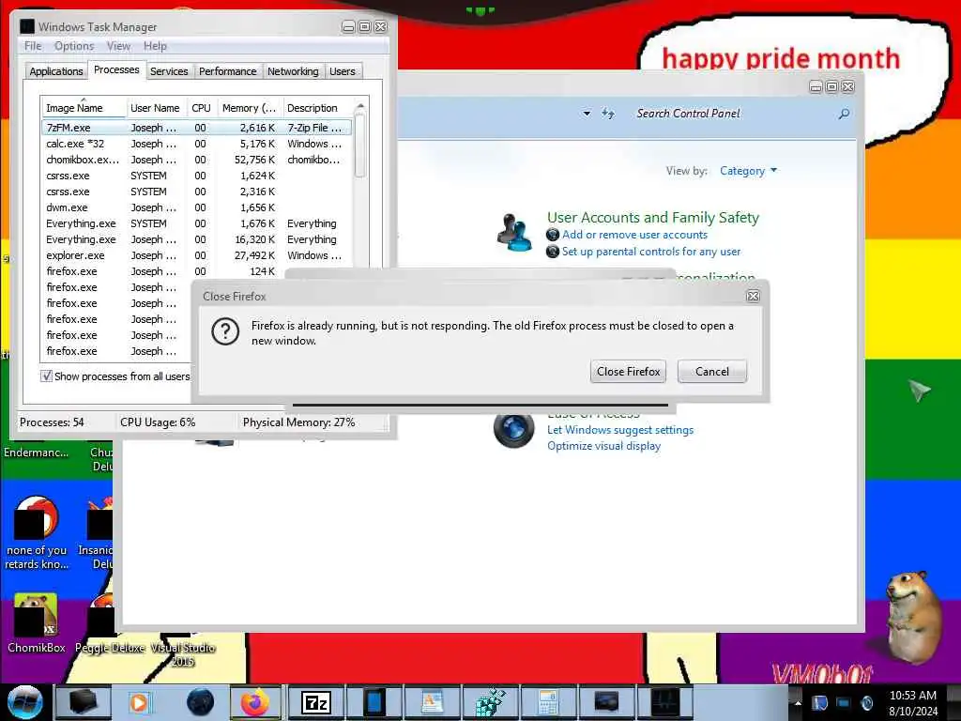Click the search magnifier in Control Panel

[x=844, y=114]
